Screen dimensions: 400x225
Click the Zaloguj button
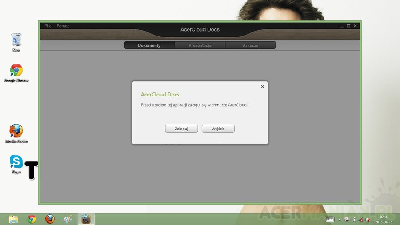pyautogui.click(x=181, y=129)
